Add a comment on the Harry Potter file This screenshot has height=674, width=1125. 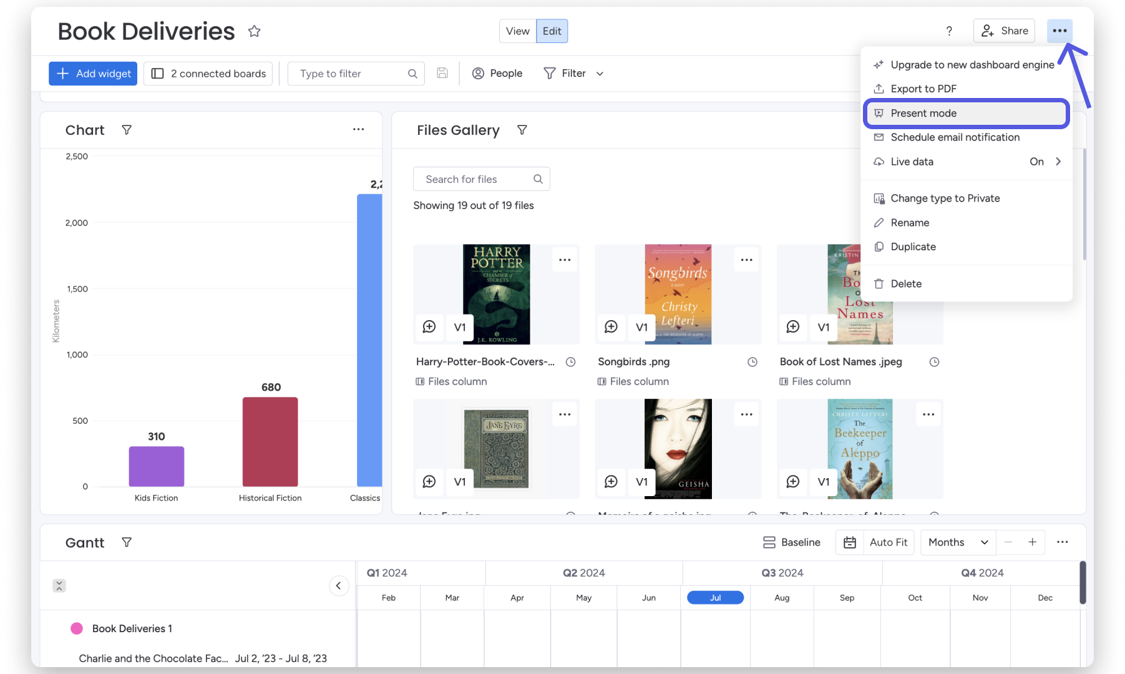click(x=429, y=326)
